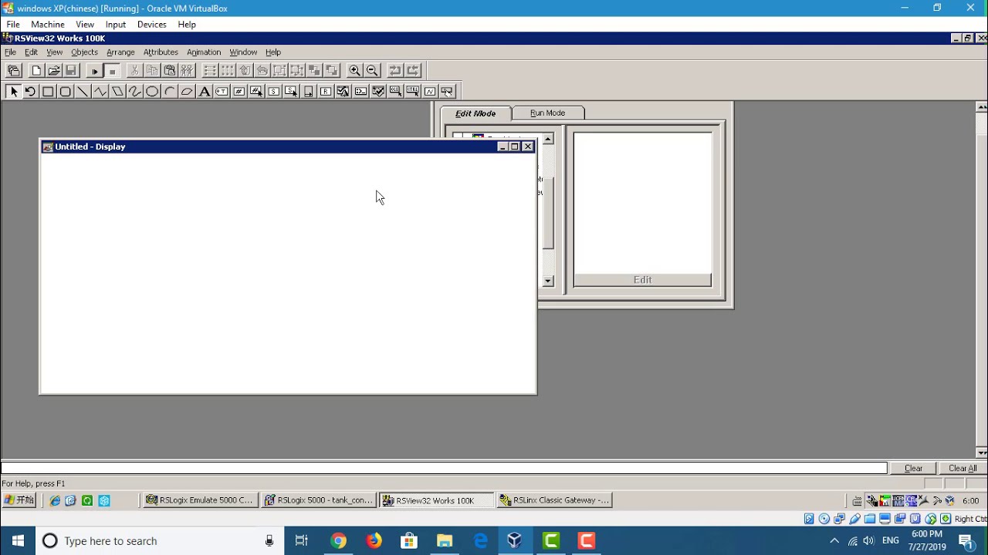The height and width of the screenshot is (555, 988).
Task: Click the Test Run play icon
Action: 95,70
